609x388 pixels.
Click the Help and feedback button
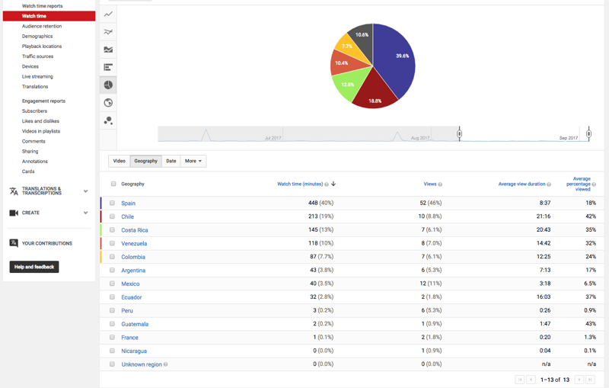coord(34,267)
